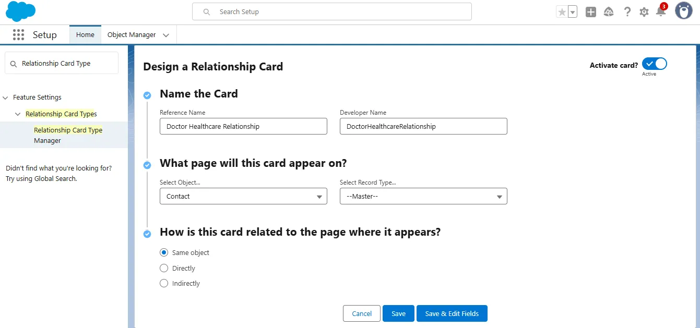This screenshot has height=328, width=700.
Task: Collapse the Feature Settings tree section
Action: 6,98
